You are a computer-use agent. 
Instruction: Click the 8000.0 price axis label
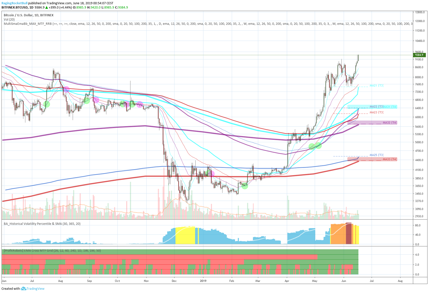(x=419, y=77)
